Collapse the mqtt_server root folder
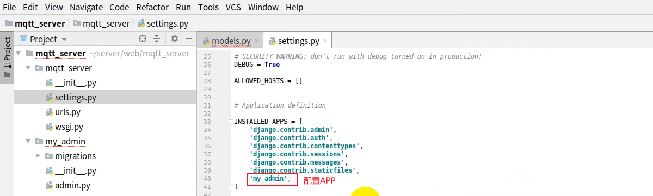 (x=19, y=54)
